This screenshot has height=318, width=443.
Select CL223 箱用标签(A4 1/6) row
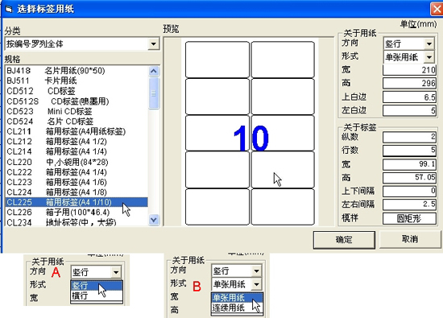[77, 182]
